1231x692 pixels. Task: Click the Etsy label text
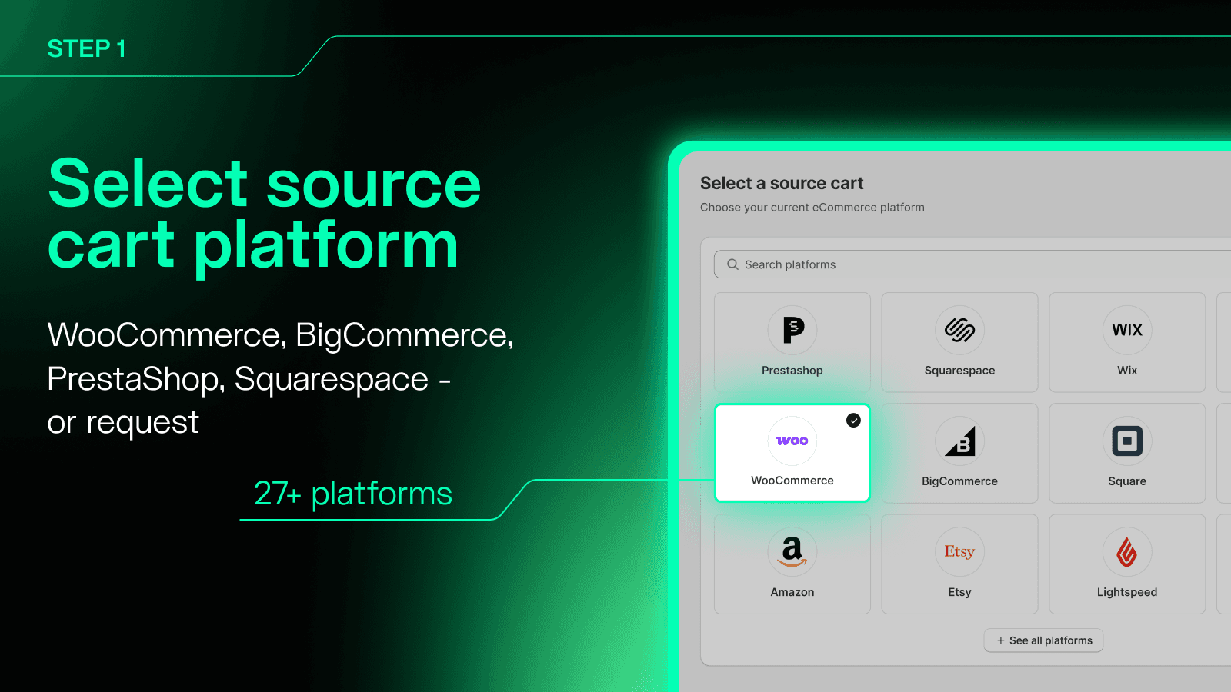(959, 591)
